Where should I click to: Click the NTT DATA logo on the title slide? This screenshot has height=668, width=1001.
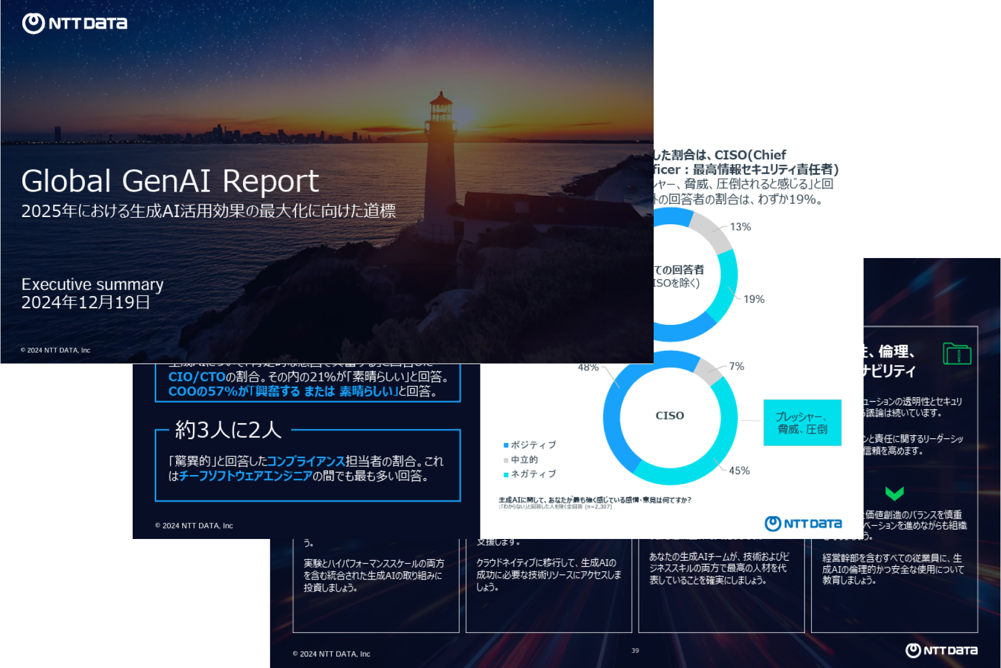[74, 24]
